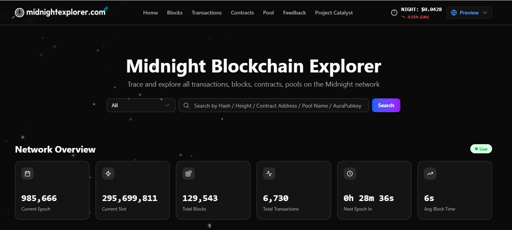Click the Network Overview heading

pos(55,149)
